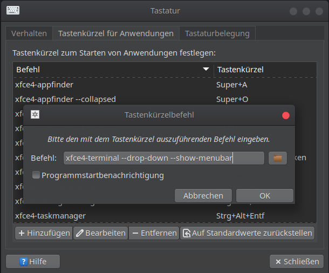This screenshot has height=273, width=329.
Task: Click the Super+O shortcut cell
Action: [232, 99]
